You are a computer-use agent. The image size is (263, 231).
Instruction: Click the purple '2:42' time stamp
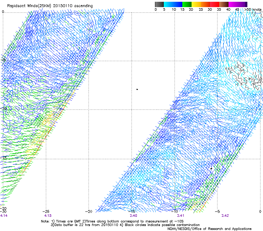225,216
